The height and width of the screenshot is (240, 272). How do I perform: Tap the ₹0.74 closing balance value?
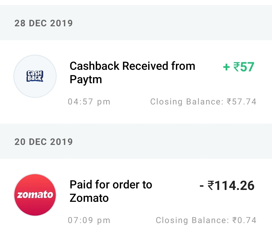click(x=244, y=220)
